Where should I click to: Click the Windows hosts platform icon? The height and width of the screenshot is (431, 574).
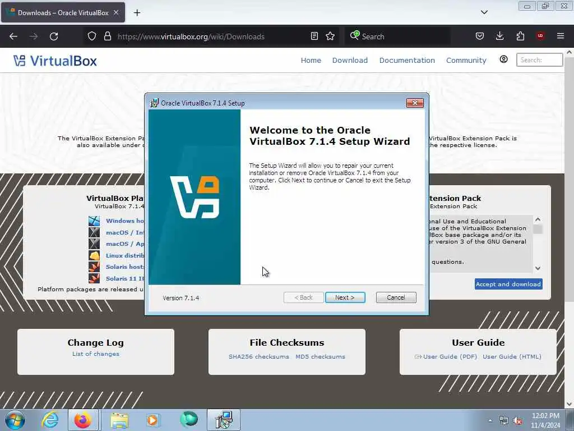(94, 221)
